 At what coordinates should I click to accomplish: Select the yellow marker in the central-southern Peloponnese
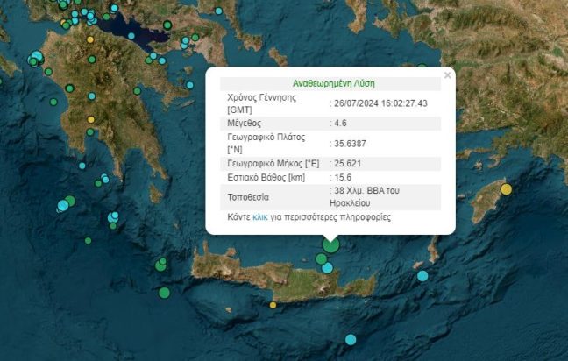[x=90, y=120]
